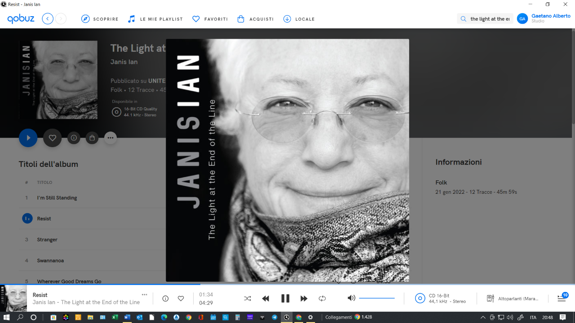Open album info icon beside heart button
The image size is (575, 323).
[x=74, y=138]
